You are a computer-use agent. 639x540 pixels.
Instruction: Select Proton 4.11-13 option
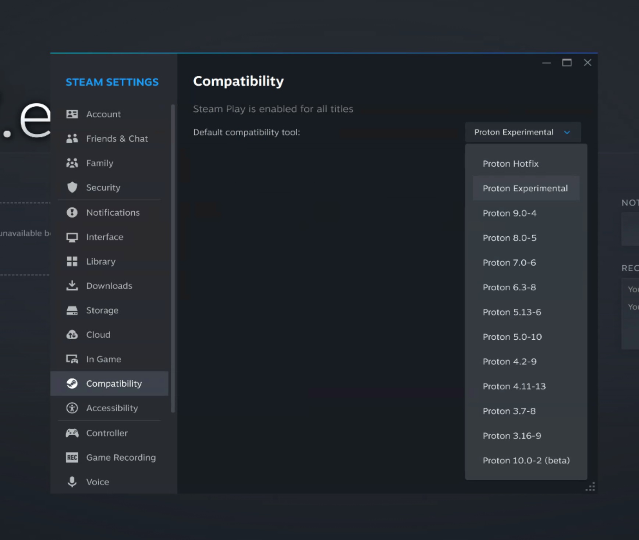(526, 386)
